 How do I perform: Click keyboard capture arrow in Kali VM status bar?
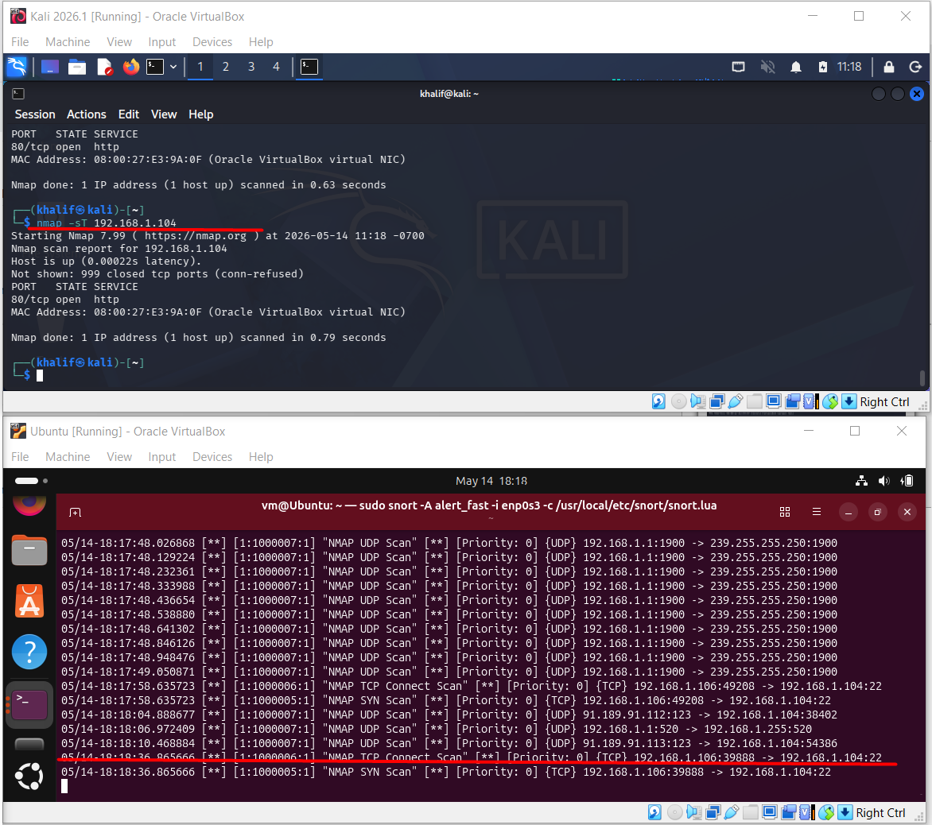[849, 401]
